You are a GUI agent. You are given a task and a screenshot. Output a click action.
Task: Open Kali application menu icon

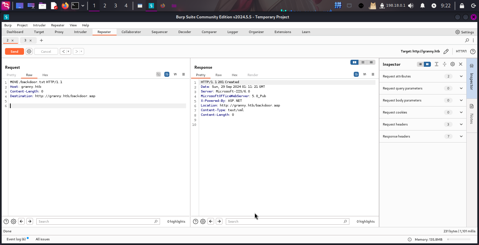click(6, 5)
